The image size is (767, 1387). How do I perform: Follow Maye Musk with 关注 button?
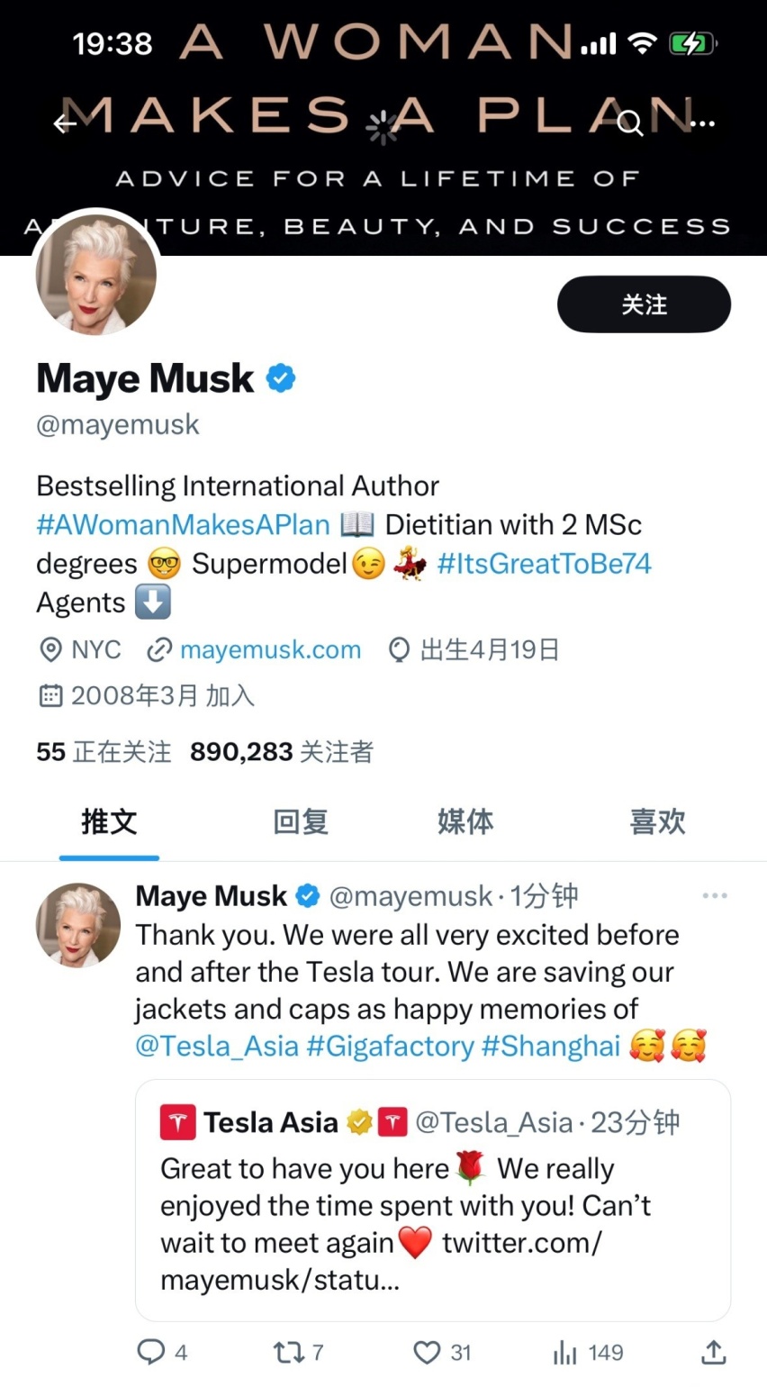tap(644, 304)
